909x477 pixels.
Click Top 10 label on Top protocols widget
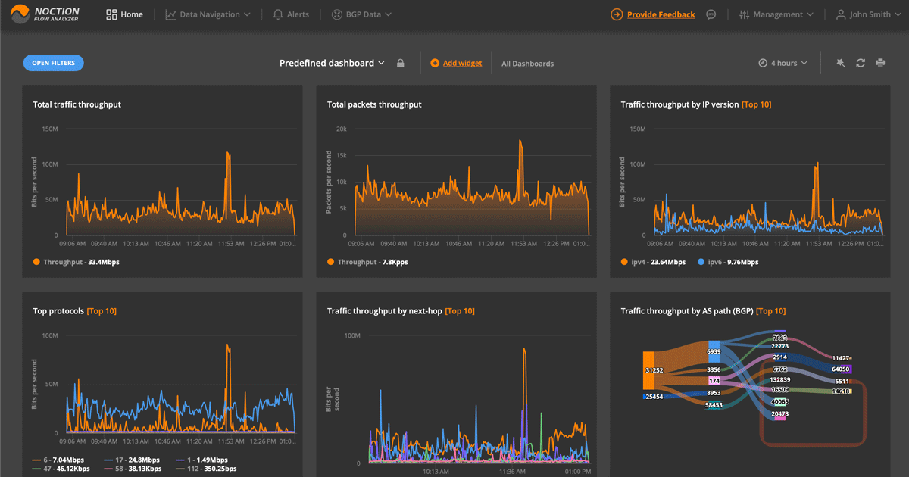102,311
